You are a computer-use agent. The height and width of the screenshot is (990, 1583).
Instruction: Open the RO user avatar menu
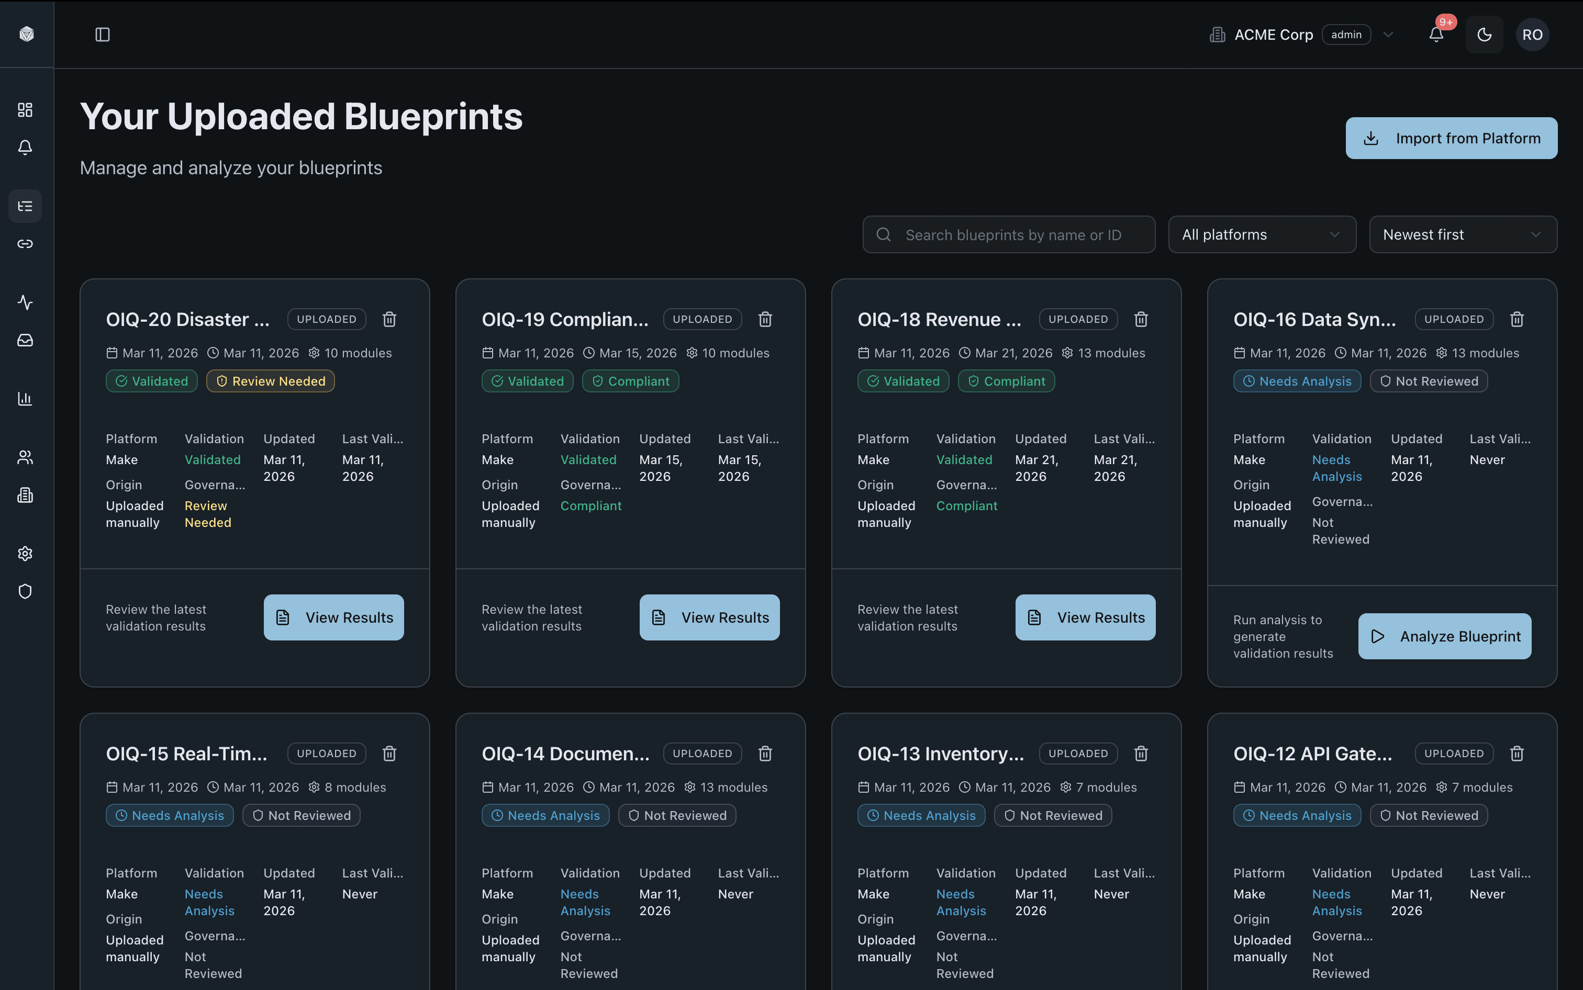tap(1533, 34)
